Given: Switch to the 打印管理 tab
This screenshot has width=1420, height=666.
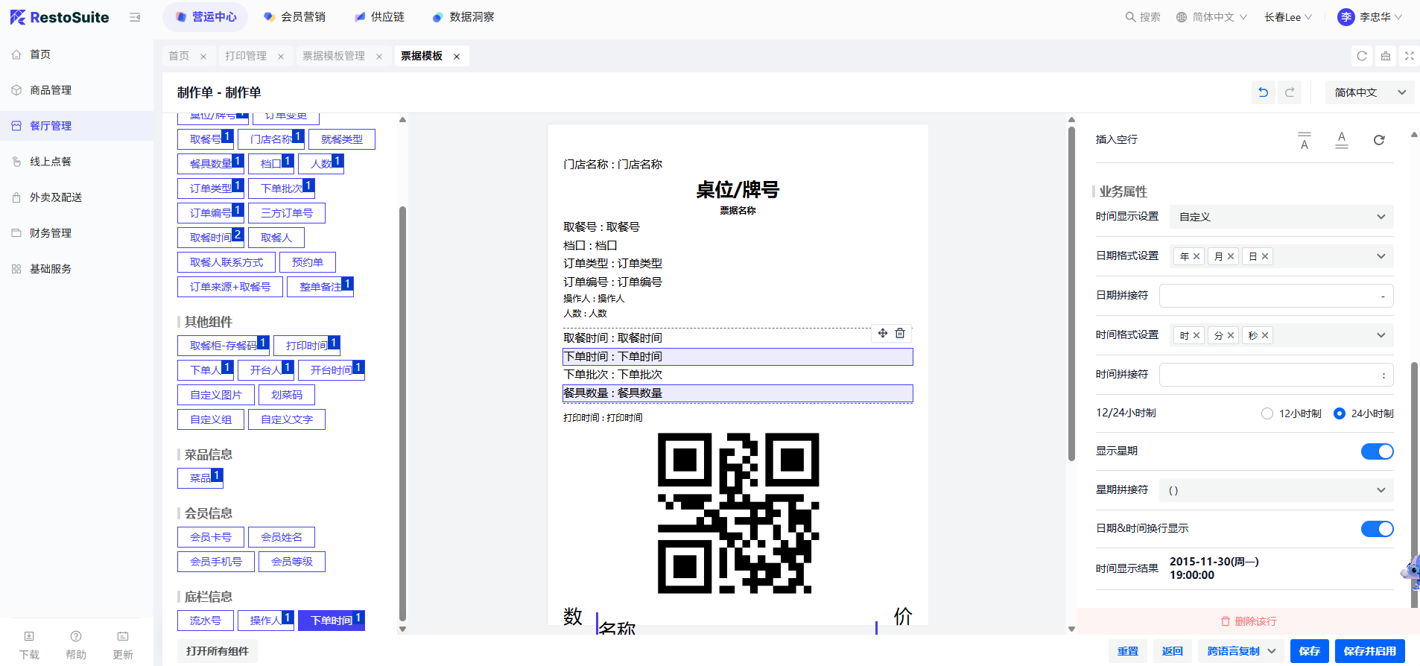Looking at the screenshot, I should pyautogui.click(x=246, y=56).
